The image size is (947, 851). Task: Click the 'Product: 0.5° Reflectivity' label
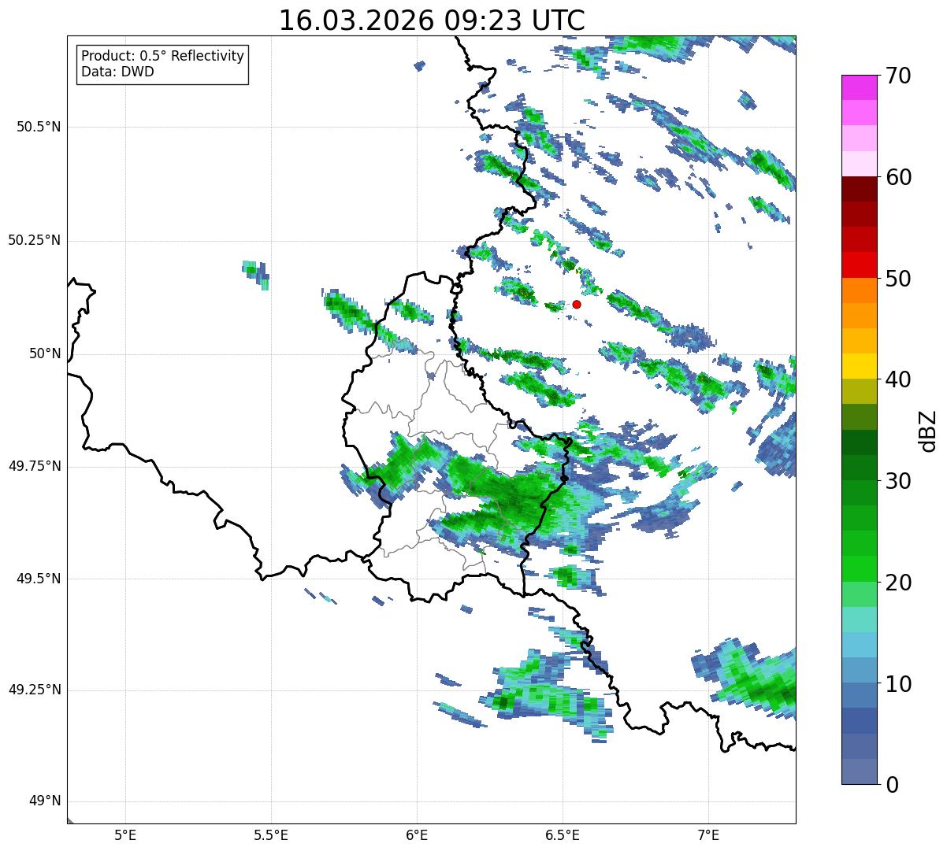pos(163,57)
